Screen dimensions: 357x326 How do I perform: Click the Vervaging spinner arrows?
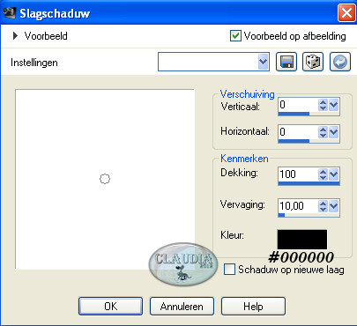click(323, 206)
